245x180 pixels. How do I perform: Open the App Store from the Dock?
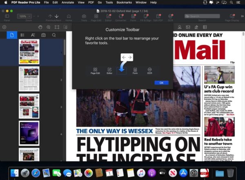183,173
